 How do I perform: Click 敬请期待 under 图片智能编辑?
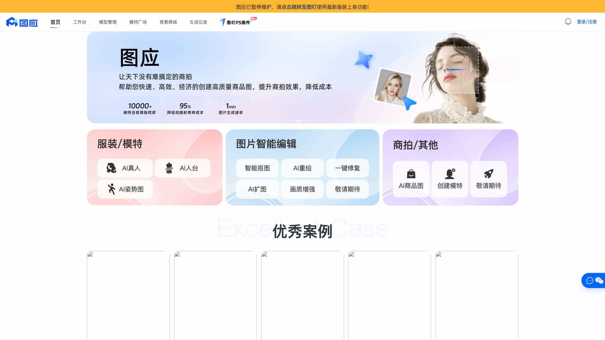click(x=347, y=189)
